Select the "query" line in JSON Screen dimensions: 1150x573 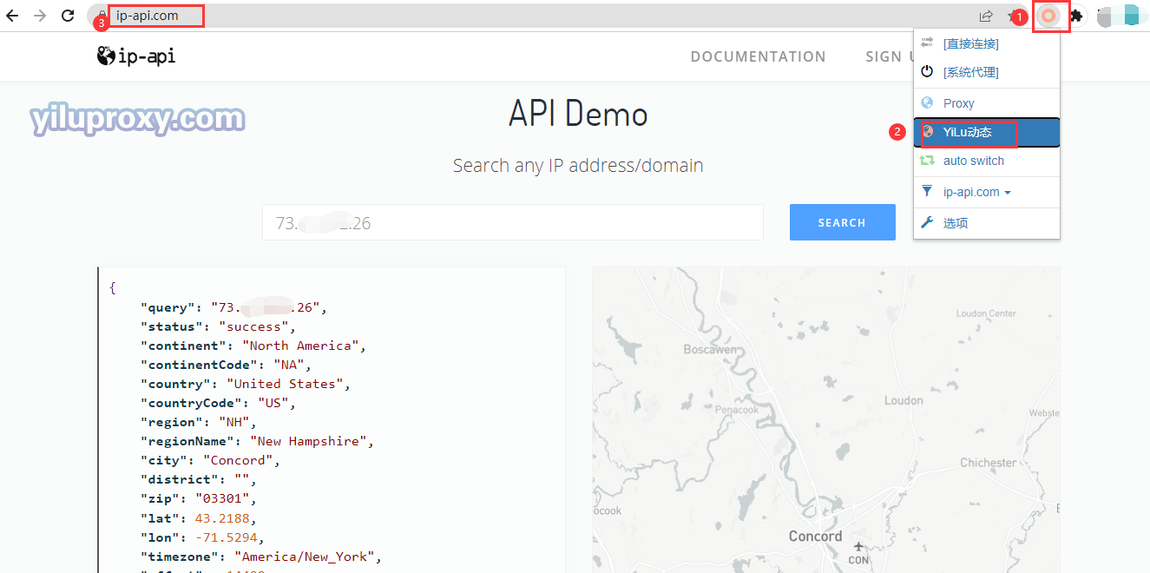coord(233,307)
